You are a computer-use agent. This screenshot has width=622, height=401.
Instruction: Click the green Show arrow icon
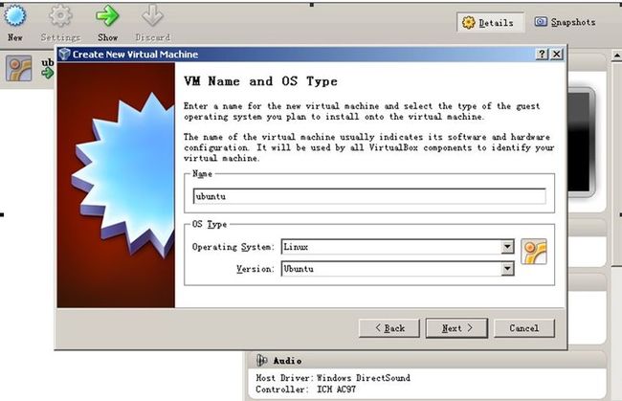pos(107,16)
